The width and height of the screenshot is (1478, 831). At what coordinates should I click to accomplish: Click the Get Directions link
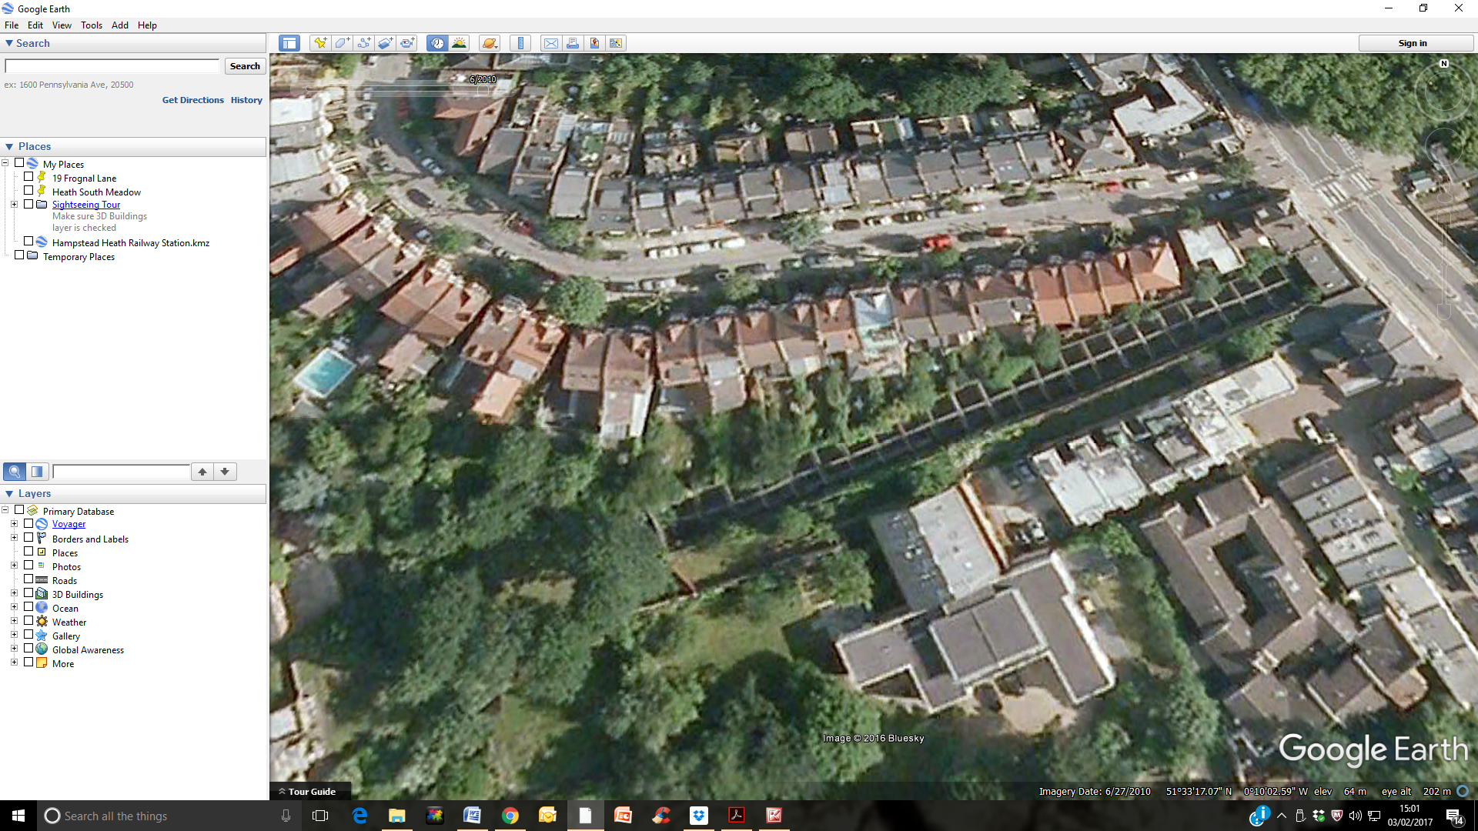point(192,100)
